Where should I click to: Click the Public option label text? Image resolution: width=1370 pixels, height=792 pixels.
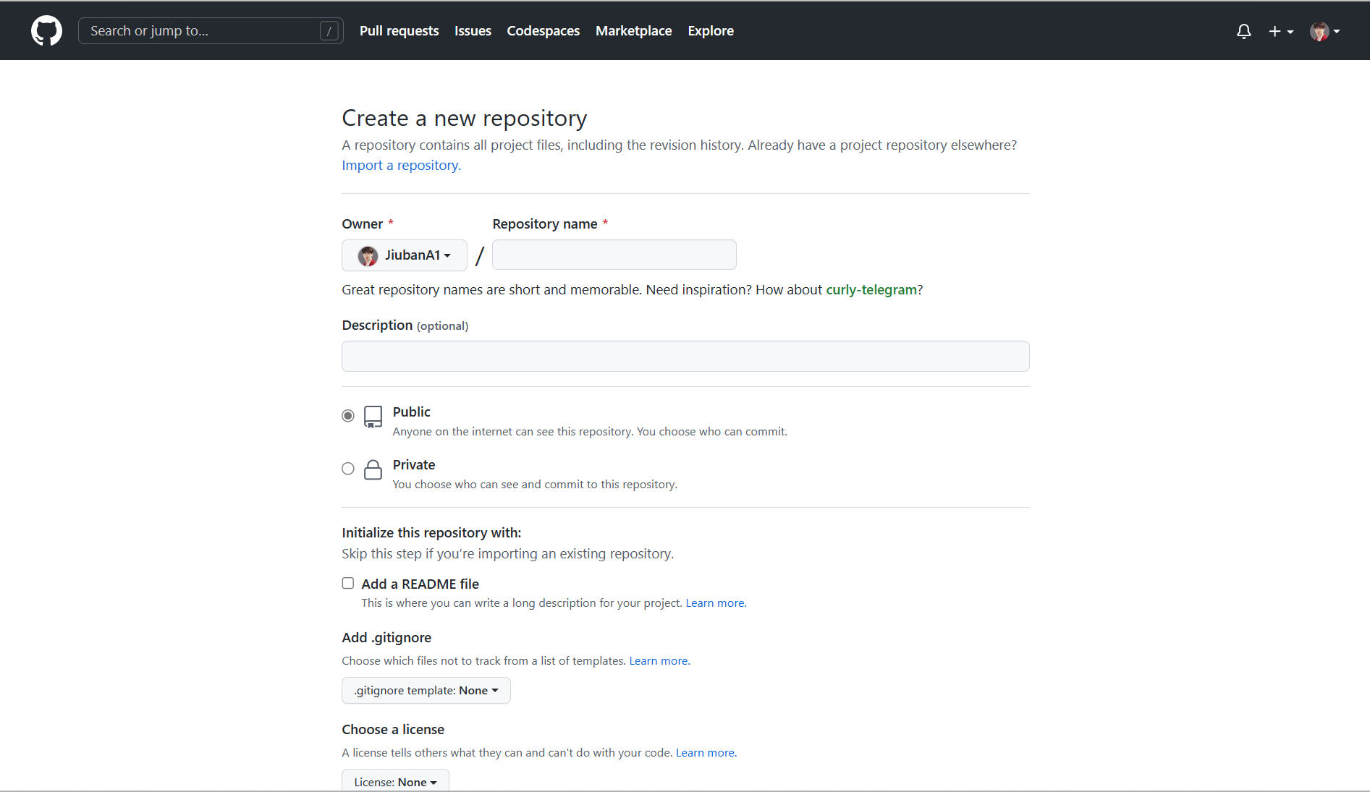411,412
